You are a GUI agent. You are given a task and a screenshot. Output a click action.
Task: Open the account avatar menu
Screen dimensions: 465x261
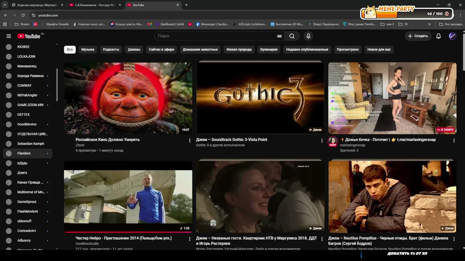pyautogui.click(x=452, y=36)
